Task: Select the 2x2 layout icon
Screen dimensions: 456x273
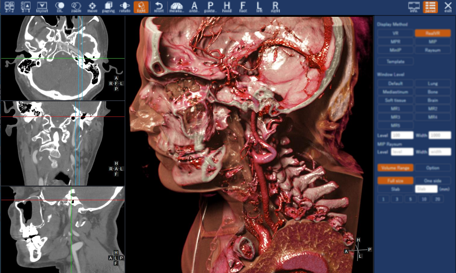Action: click(9, 7)
